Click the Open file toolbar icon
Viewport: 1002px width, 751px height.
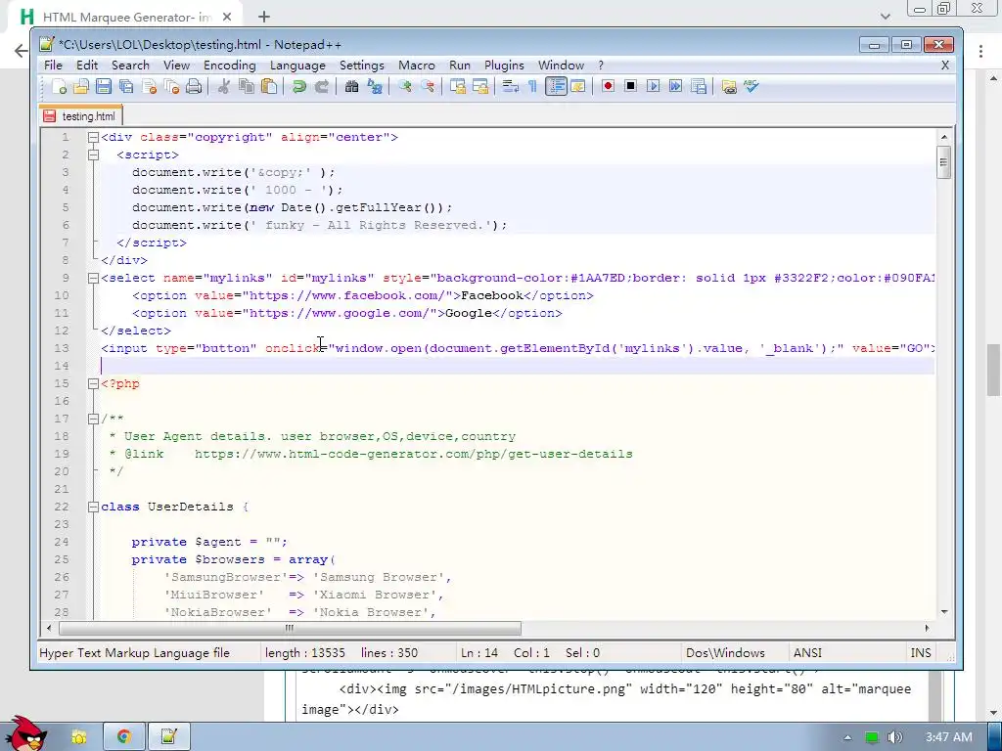(81, 87)
